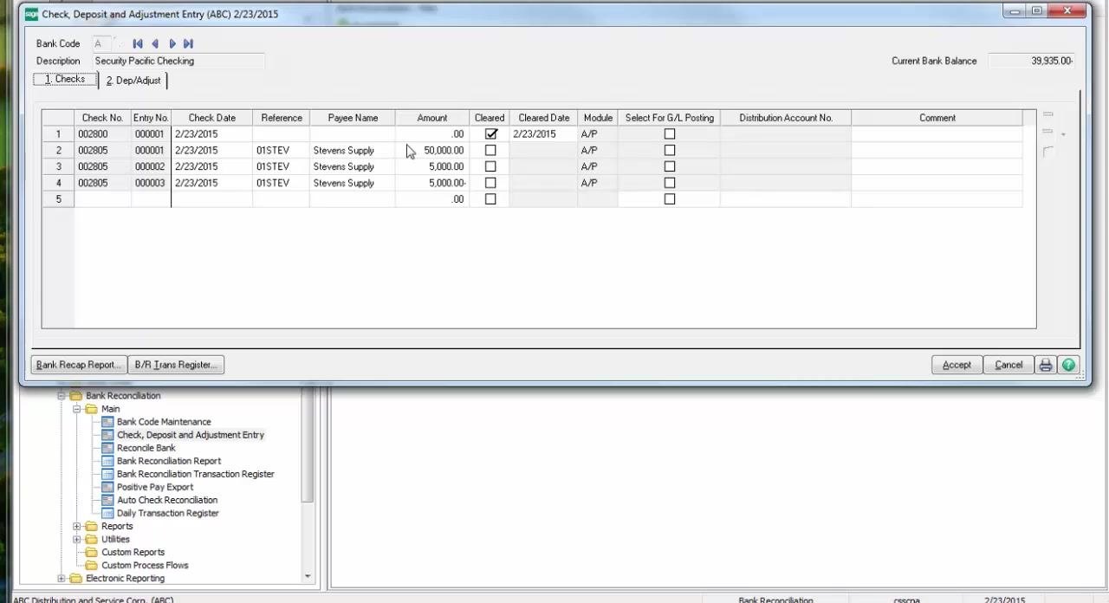1109x603 pixels.
Task: Click the Amount column header
Action: point(432,118)
